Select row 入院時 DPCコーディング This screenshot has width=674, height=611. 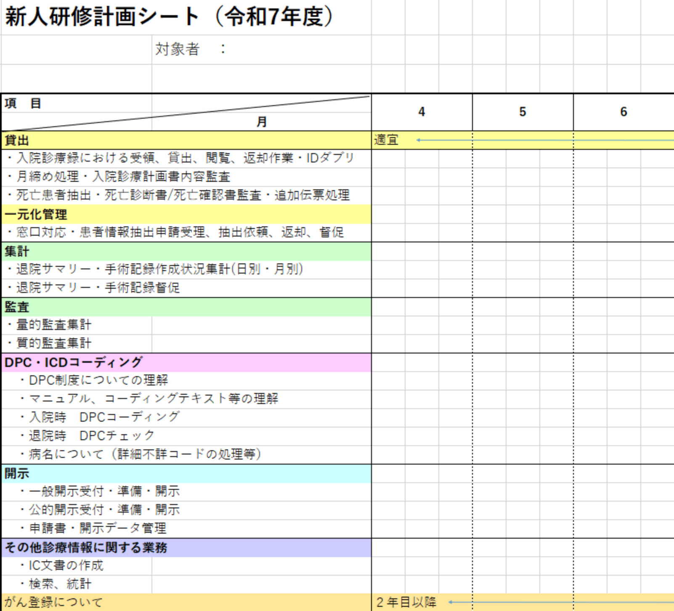(x=186, y=417)
